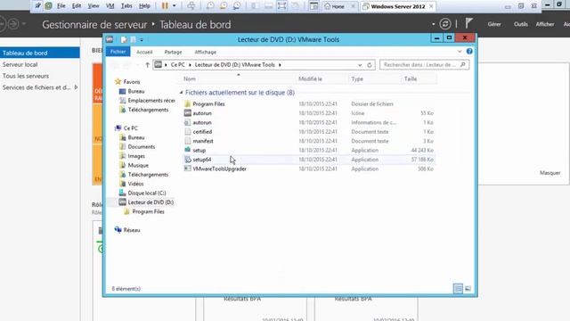Click the Ce PC breadcrumb
Screen dimensions: 570x321
[x=178, y=65]
